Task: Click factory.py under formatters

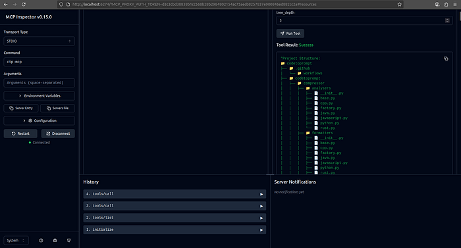Action: (327, 153)
